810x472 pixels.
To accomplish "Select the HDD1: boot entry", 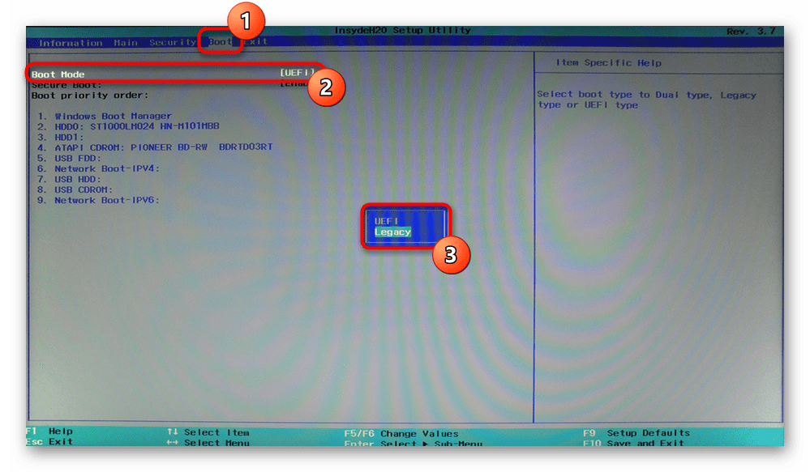I will pos(61,137).
